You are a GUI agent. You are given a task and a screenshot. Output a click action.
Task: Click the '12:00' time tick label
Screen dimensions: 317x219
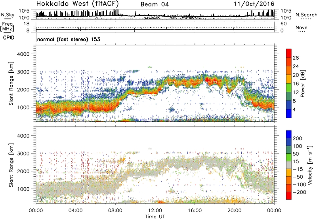(155, 211)
